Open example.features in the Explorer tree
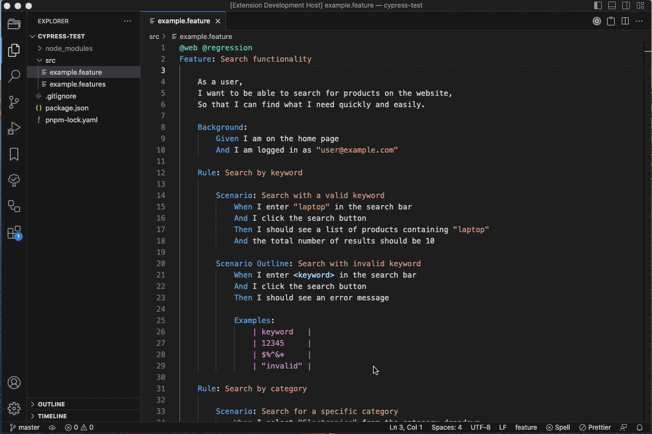Screen dimensions: 652x434 coord(84,84)
